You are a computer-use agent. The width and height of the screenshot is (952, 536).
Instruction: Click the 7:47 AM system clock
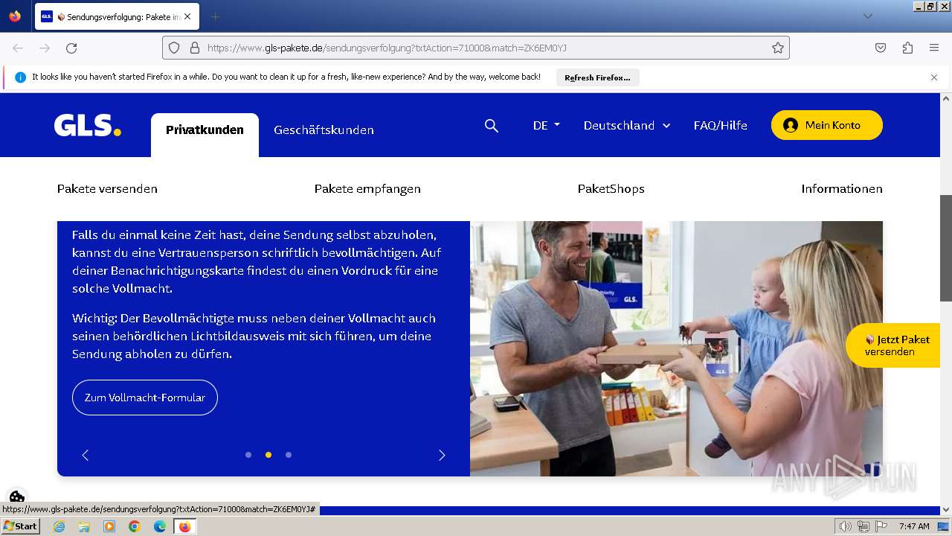pyautogui.click(x=913, y=526)
